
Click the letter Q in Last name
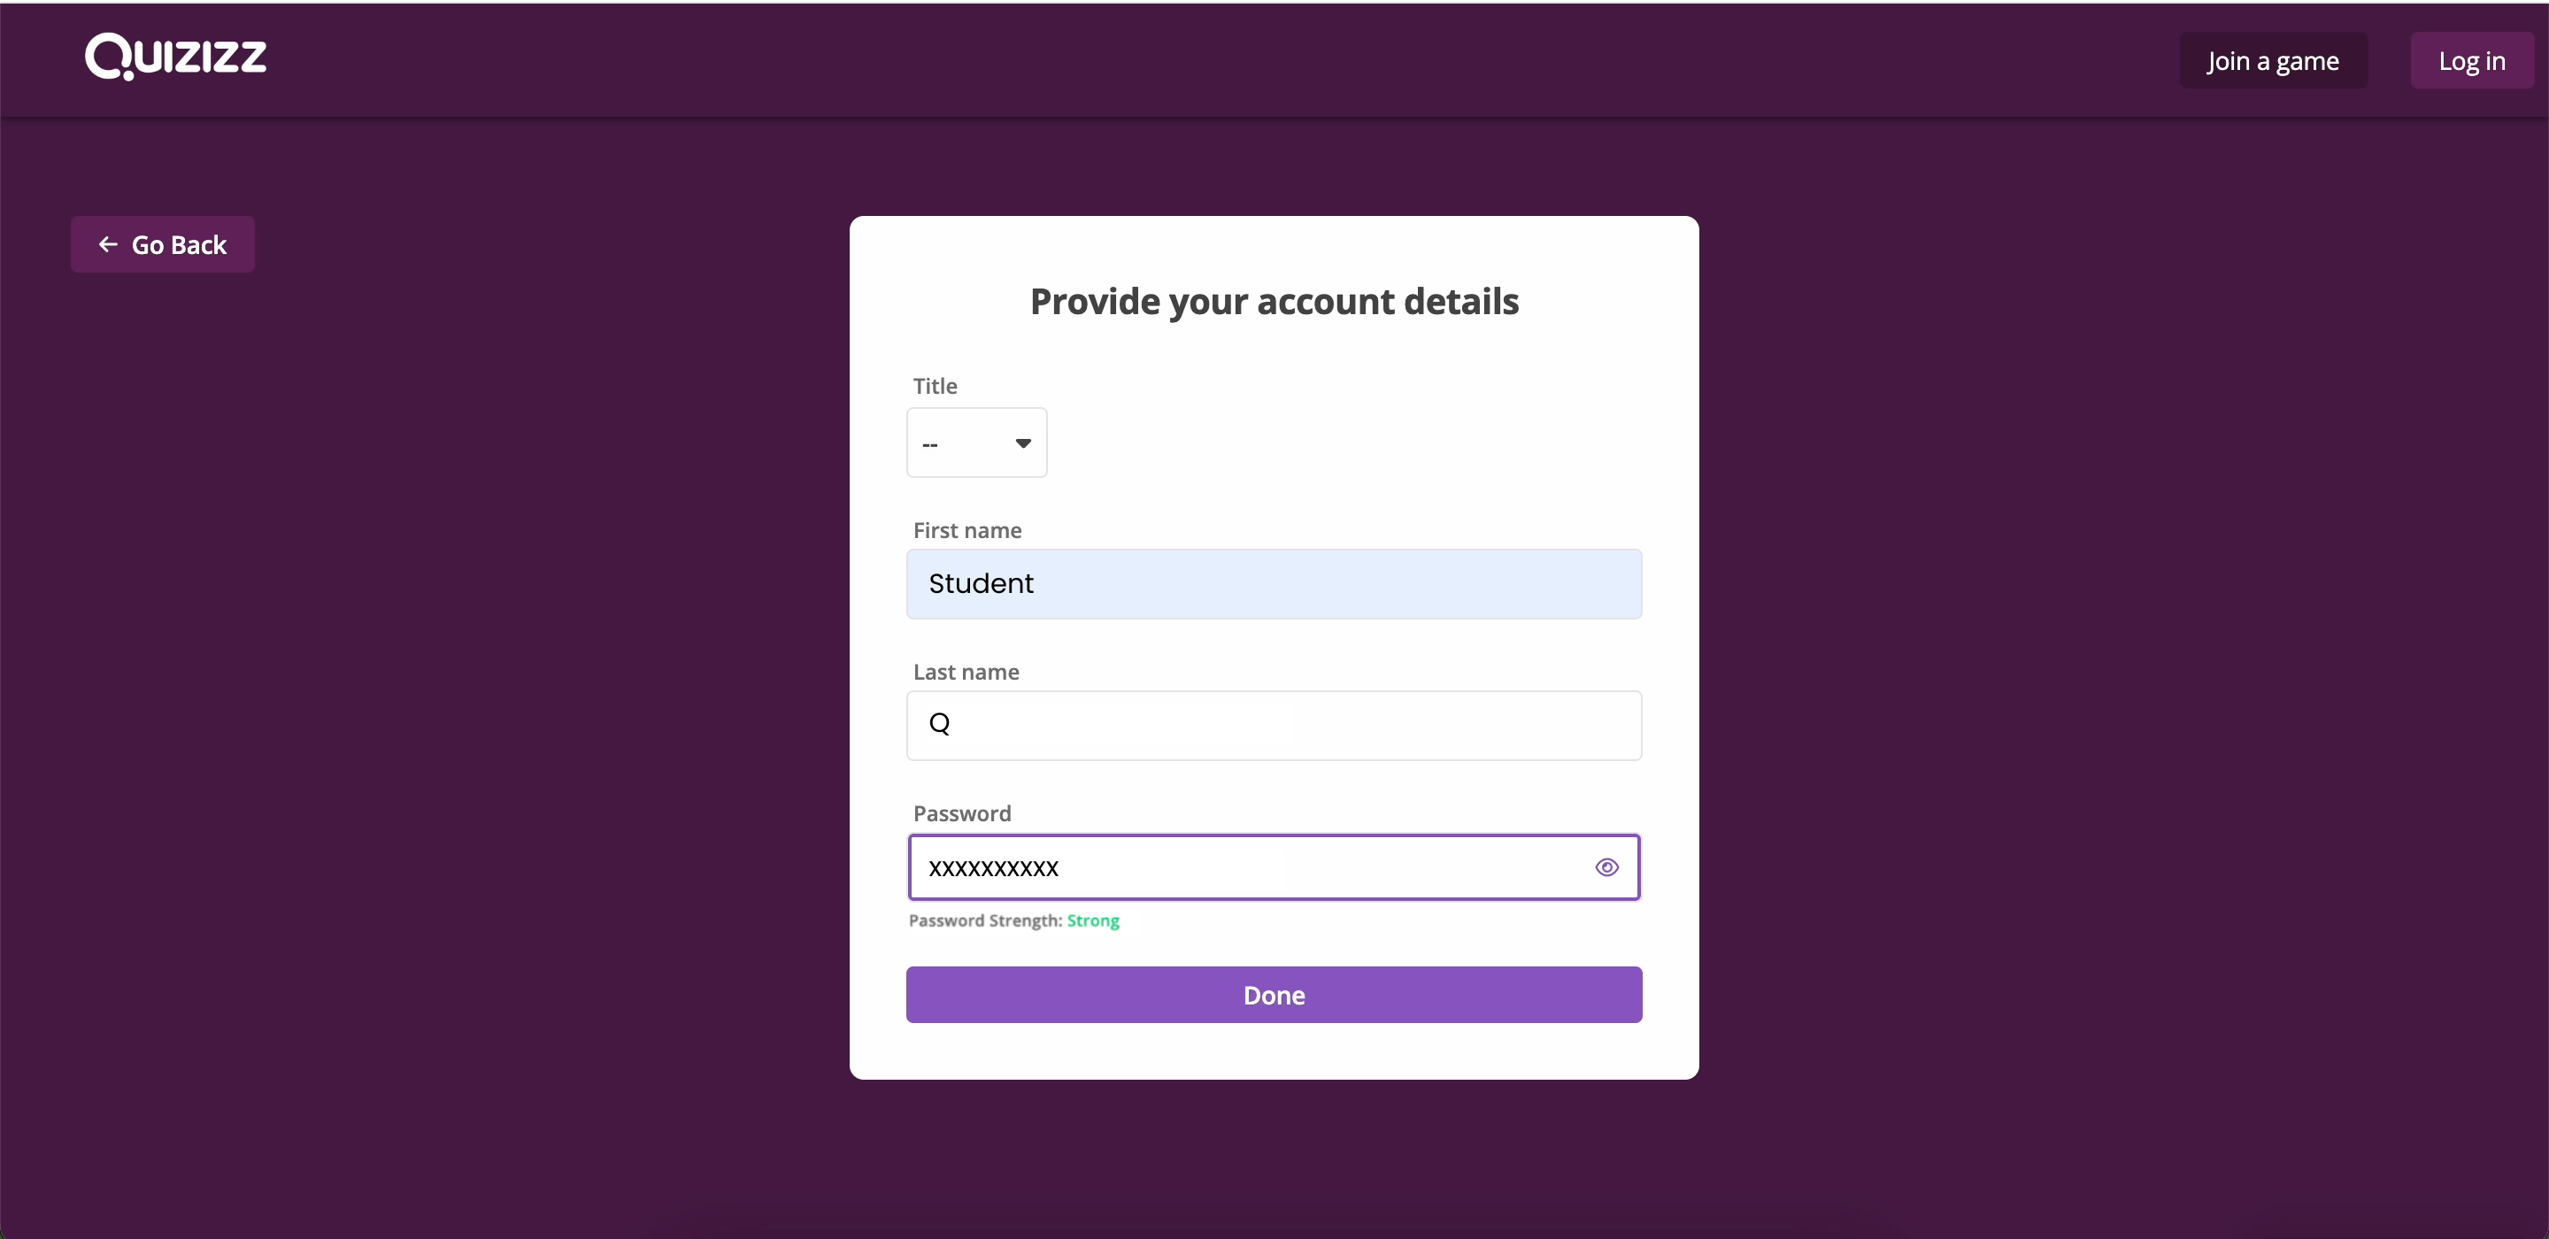click(x=939, y=725)
